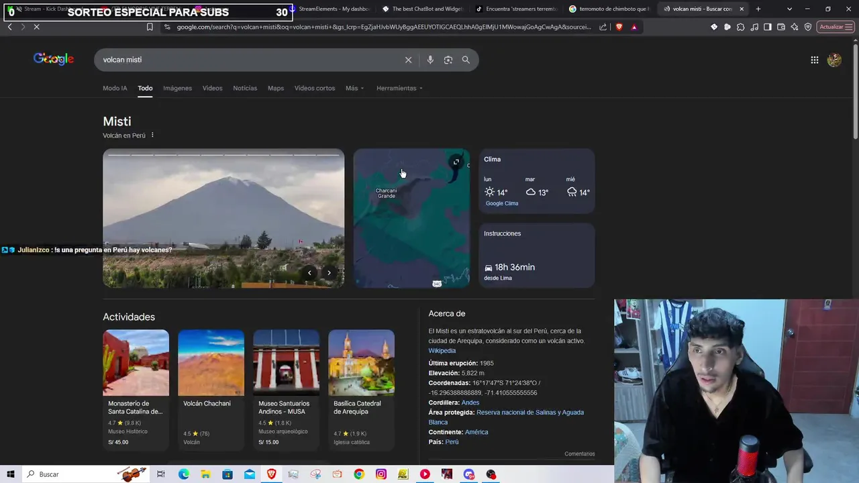Screen dimensions: 859x483
Task: Open Windows Start menu
Action: click(x=11, y=474)
